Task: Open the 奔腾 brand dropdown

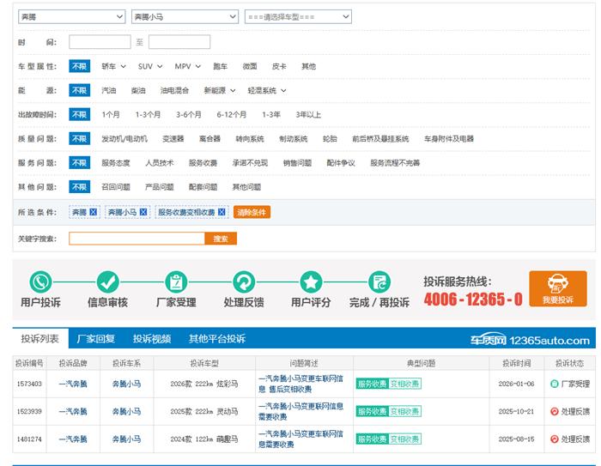Action: pyautogui.click(x=71, y=16)
